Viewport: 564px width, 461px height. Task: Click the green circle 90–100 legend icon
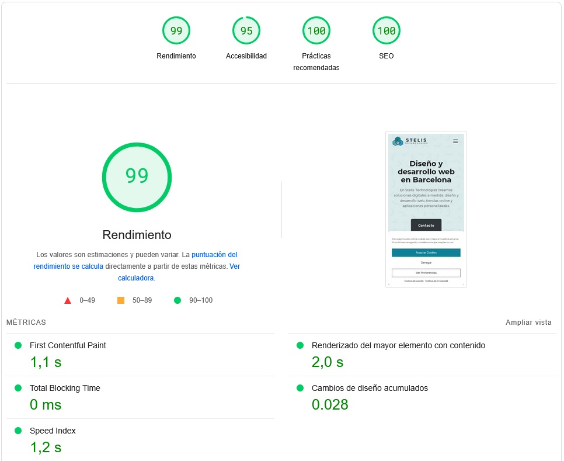[x=177, y=300]
